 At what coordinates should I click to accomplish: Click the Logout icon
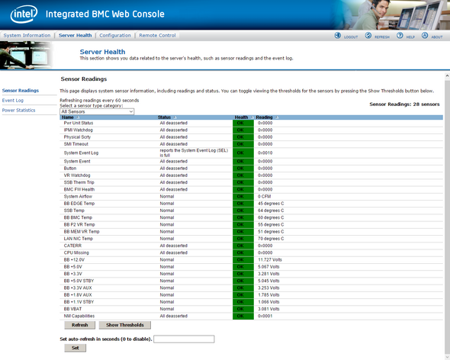tap(338, 35)
